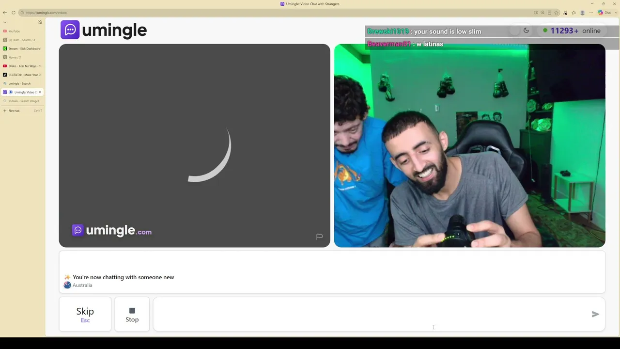This screenshot has width=620, height=349.
Task: Click the unpin sidebar icon
Action: (40, 22)
